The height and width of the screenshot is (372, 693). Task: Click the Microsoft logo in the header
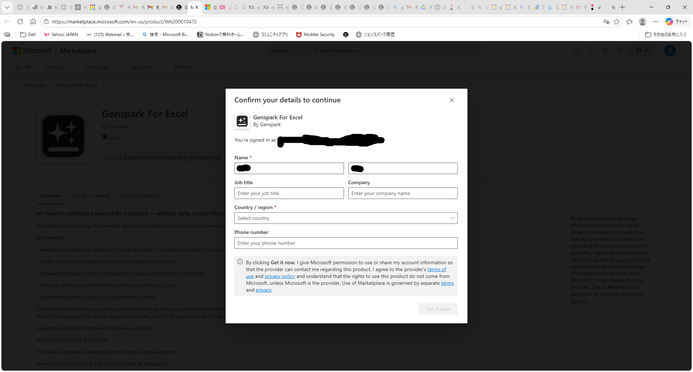32,50
